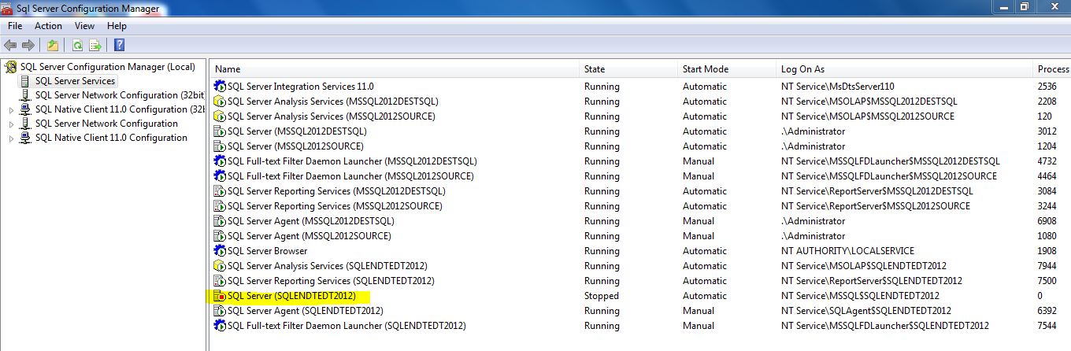Select SQL Server Agent (MSSQL2012DESTSQL) icon
The image size is (1071, 351).
(220, 221)
